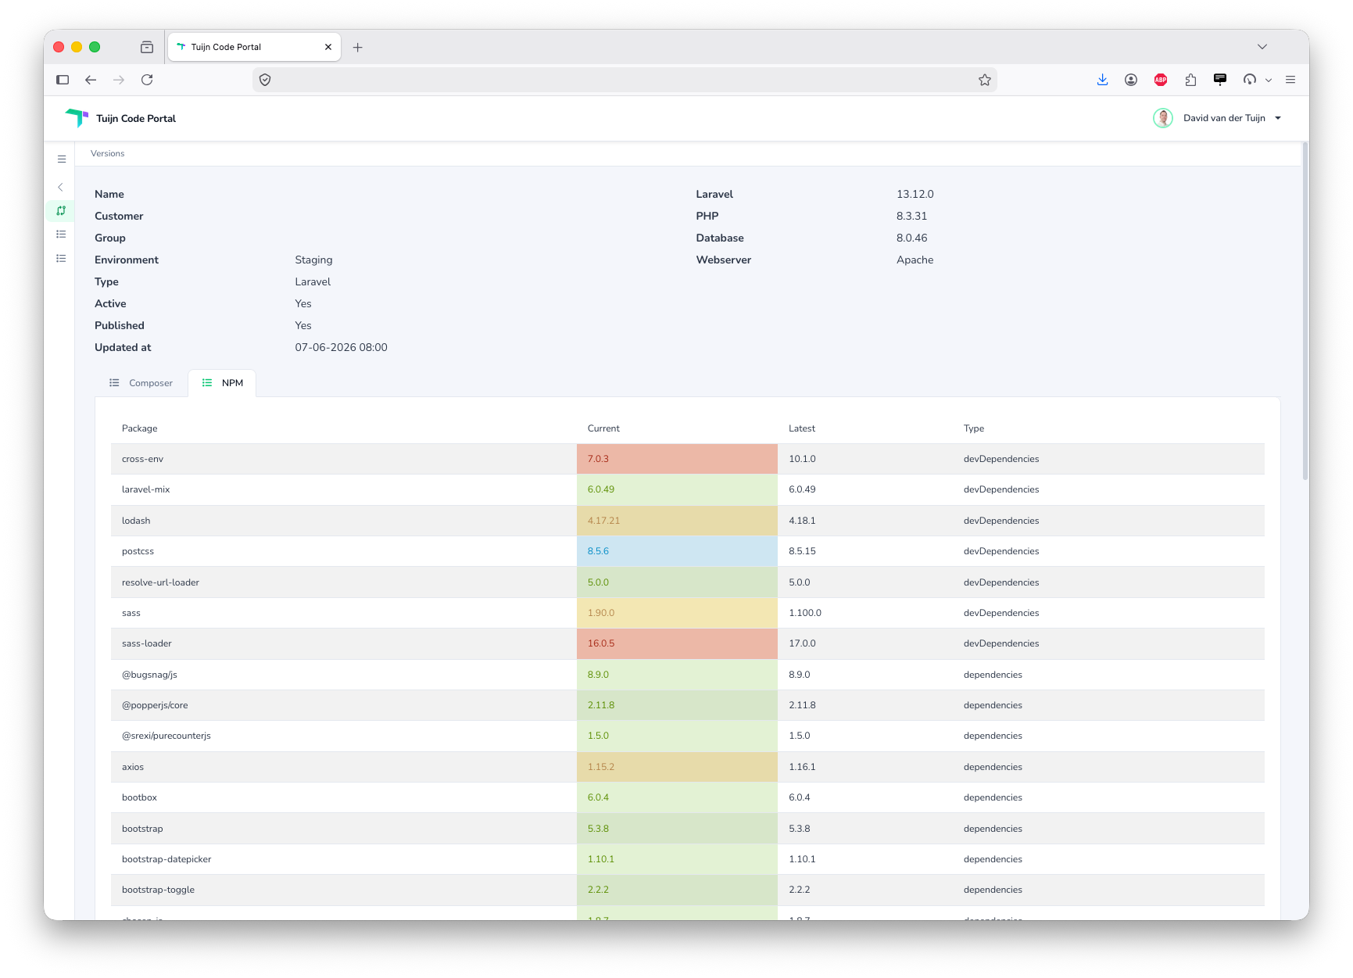Viewport: 1353px width, 978px height.
Task: Collapse sidebar with the left chevron icon
Action: pyautogui.click(x=60, y=187)
